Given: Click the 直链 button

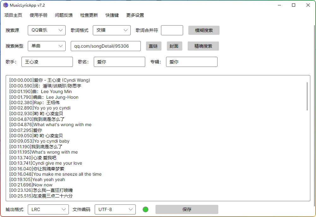Looking at the screenshot, I should pos(153,46).
